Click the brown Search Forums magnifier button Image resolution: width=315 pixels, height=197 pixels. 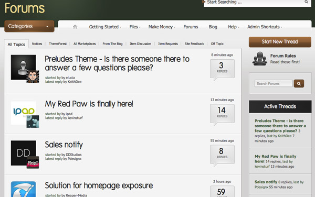(299, 84)
